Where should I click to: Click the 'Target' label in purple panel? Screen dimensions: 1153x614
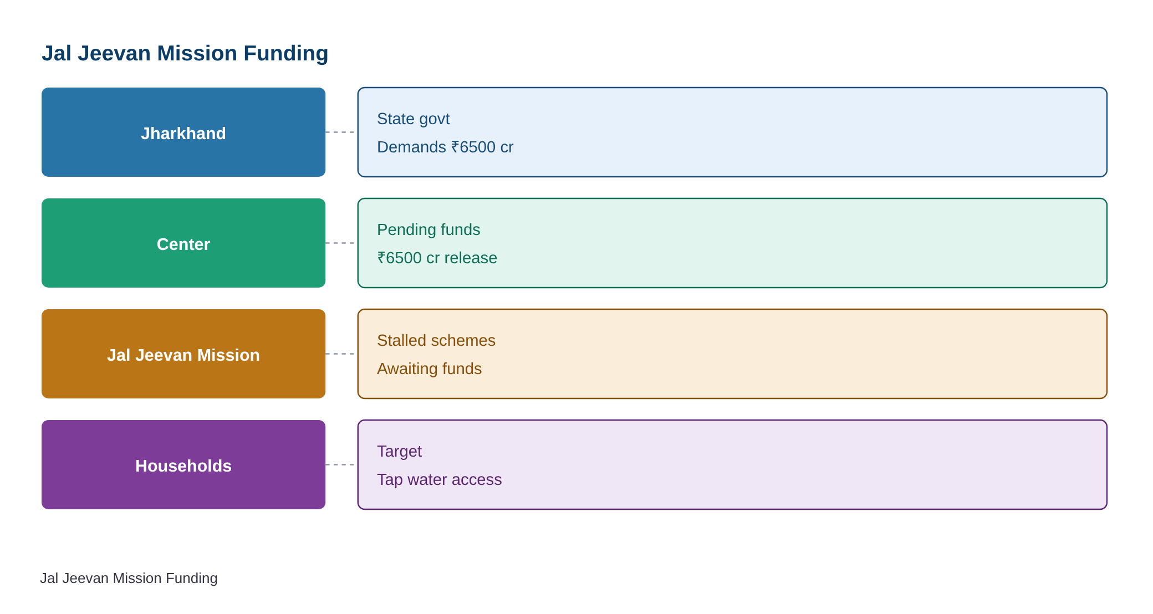(399, 451)
